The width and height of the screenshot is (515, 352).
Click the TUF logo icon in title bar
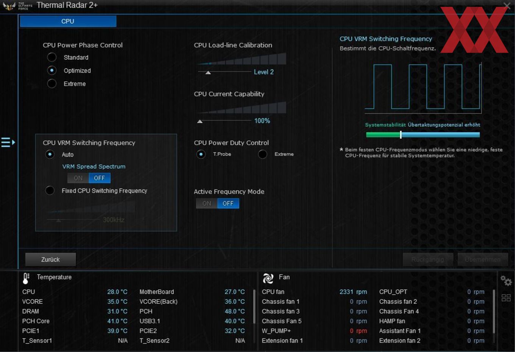click(x=9, y=6)
